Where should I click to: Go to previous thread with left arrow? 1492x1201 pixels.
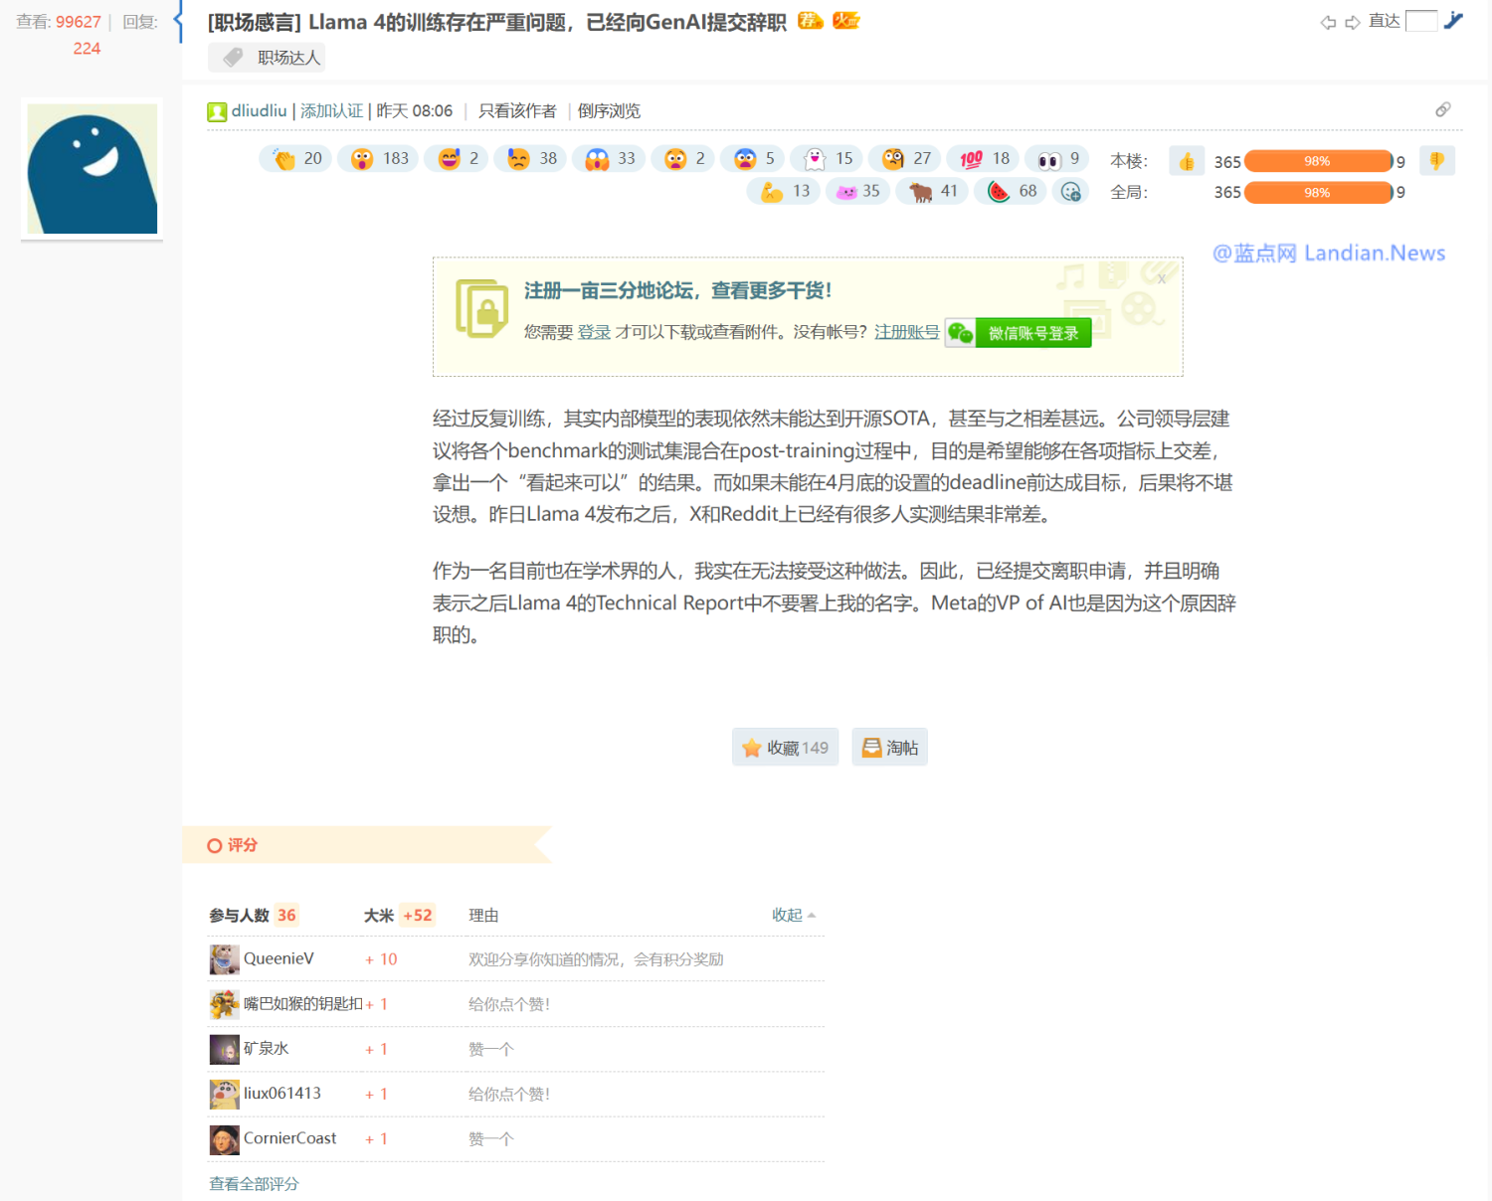coord(1328,22)
